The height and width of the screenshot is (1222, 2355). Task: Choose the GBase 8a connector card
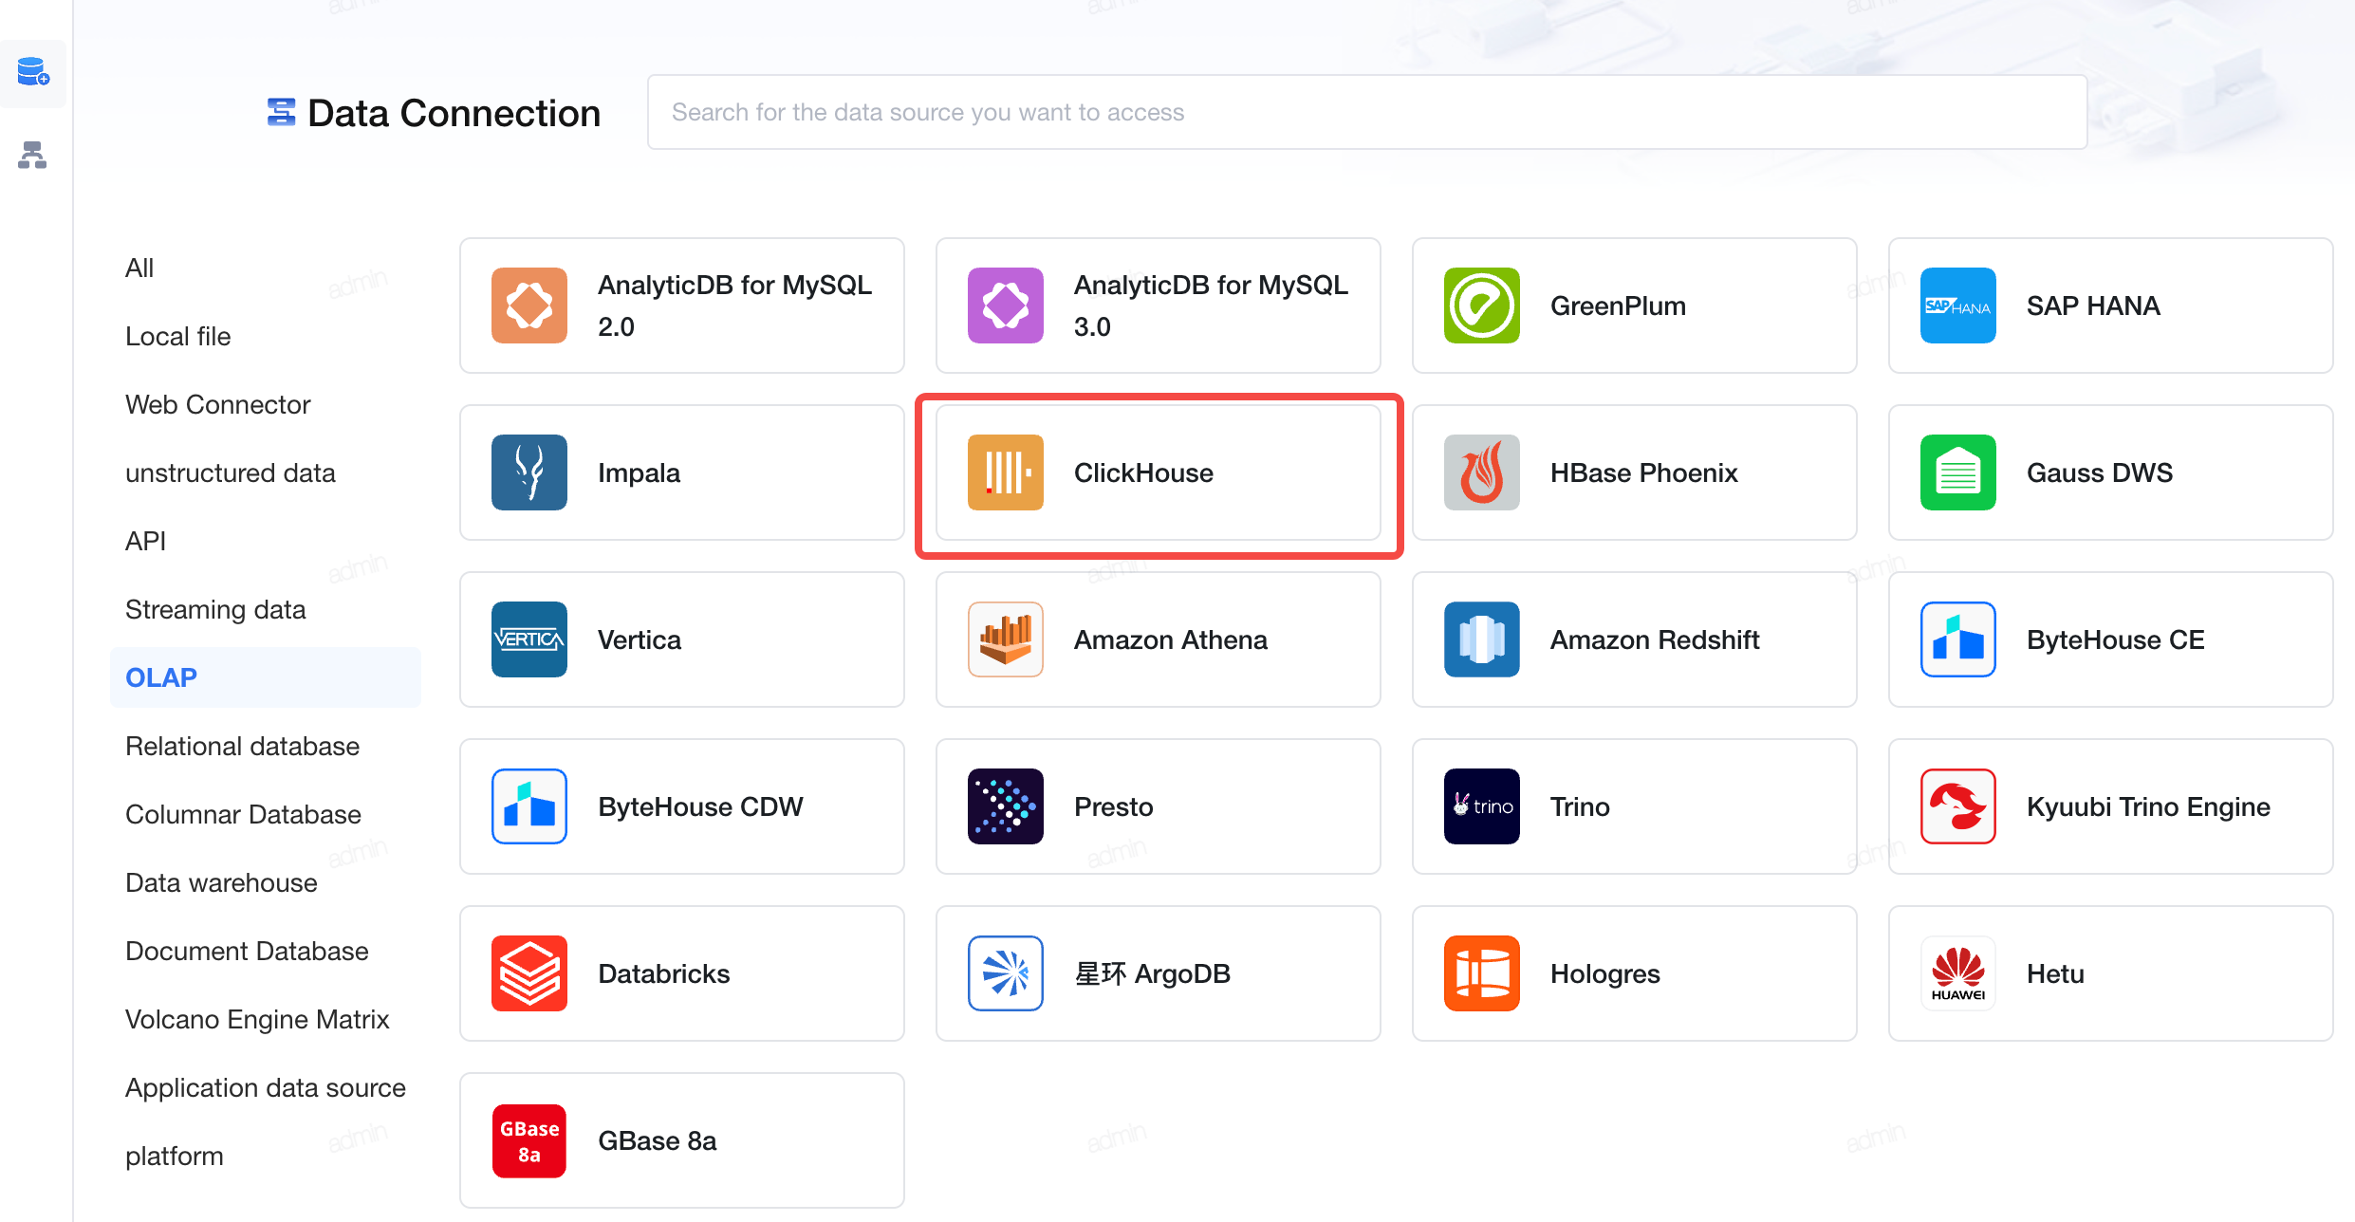681,1140
